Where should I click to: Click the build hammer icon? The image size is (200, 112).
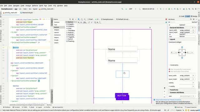(122, 9)
